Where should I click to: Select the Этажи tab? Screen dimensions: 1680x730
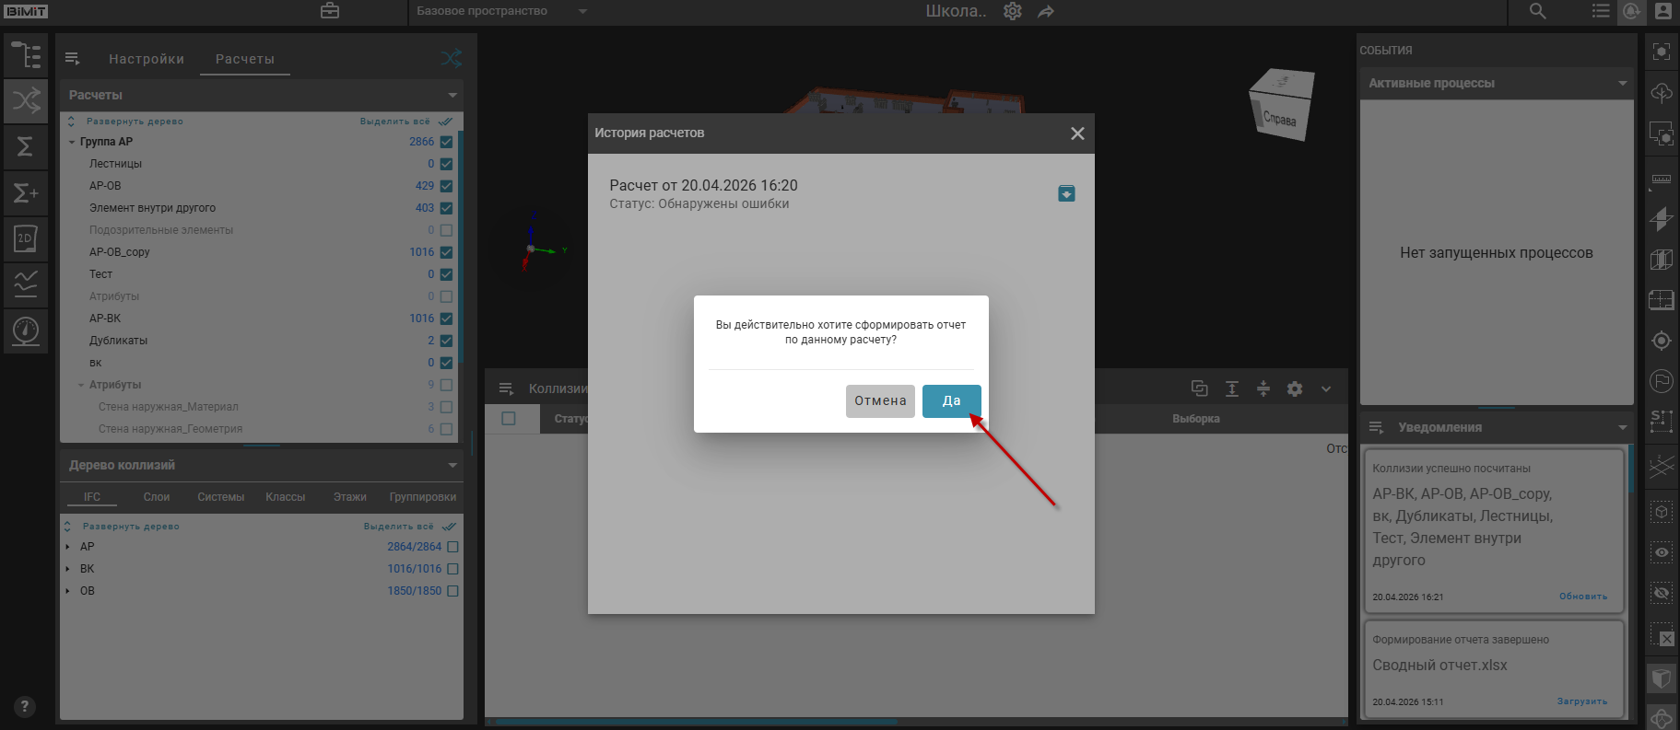coord(349,497)
